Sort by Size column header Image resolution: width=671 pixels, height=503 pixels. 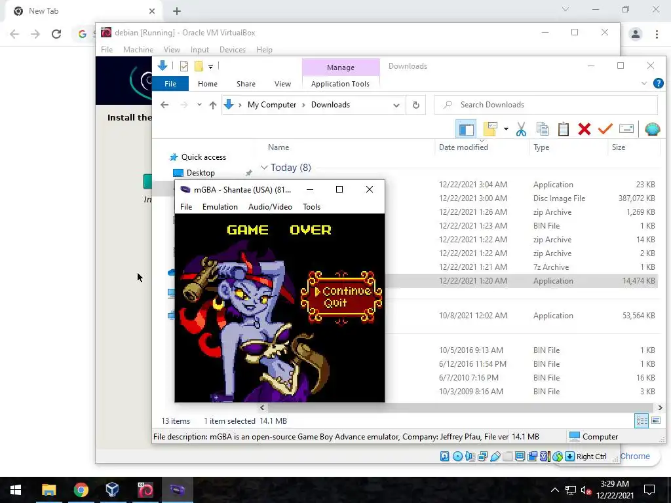click(x=619, y=147)
